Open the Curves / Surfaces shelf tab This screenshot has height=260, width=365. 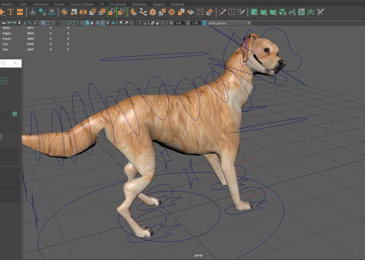coord(82,4)
